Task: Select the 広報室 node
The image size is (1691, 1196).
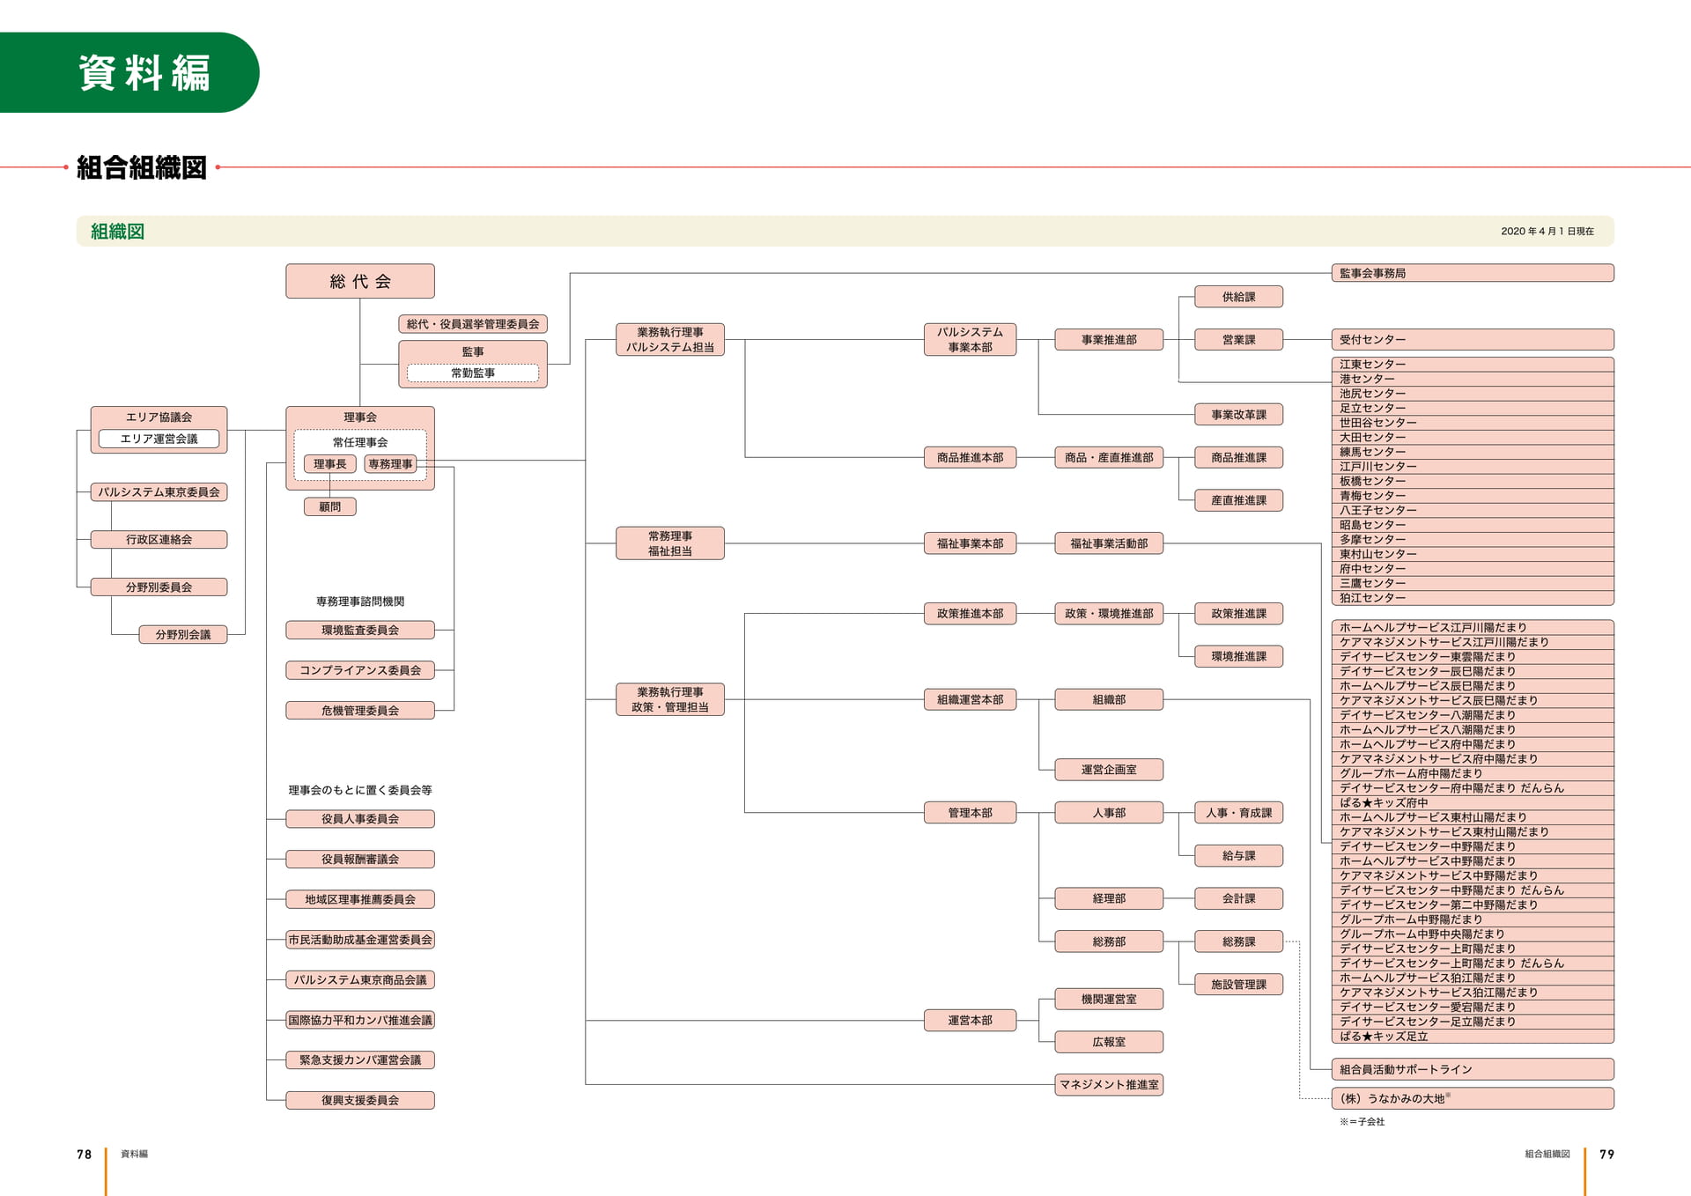Action: [1109, 1042]
